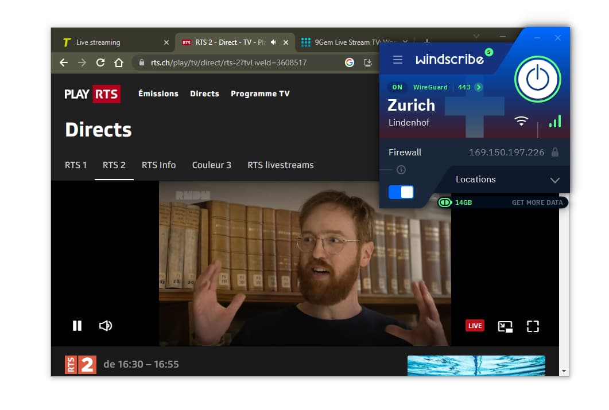Open the Directs menu item
The height and width of the screenshot is (410, 609).
point(204,94)
